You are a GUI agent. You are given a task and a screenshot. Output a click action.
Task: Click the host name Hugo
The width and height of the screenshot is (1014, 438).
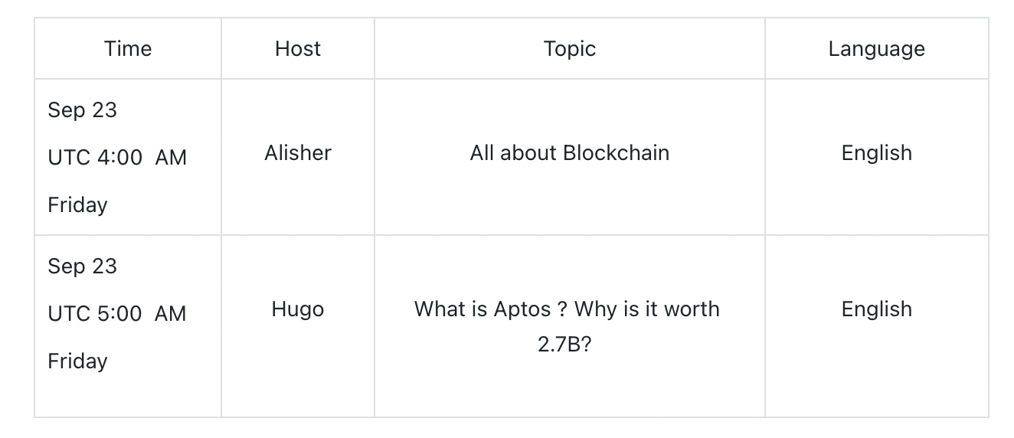[298, 309]
